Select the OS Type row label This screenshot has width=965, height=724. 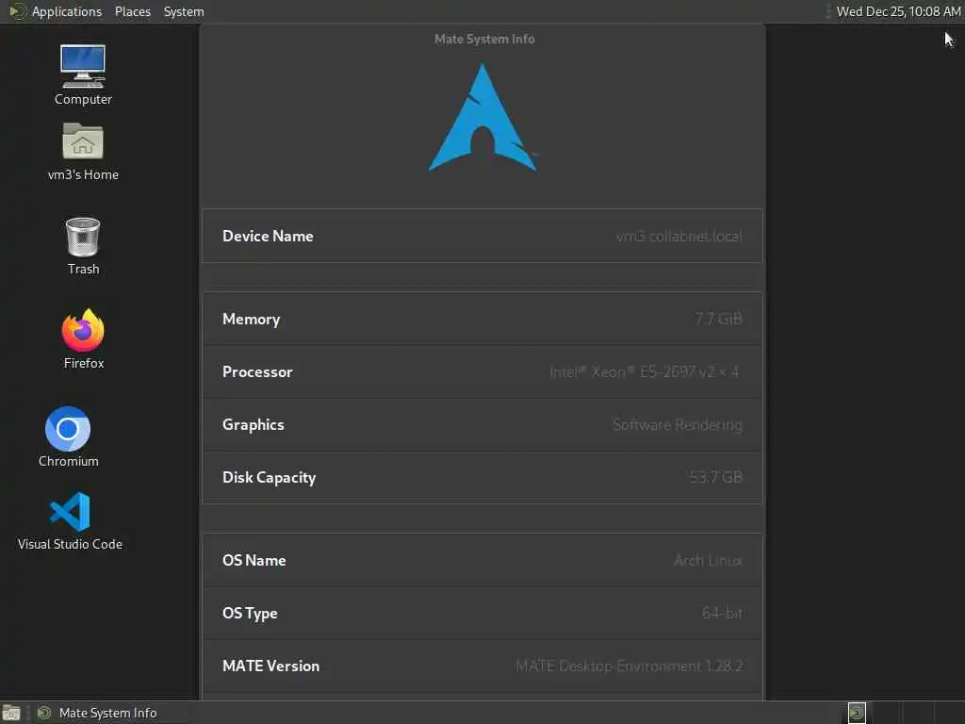(250, 613)
